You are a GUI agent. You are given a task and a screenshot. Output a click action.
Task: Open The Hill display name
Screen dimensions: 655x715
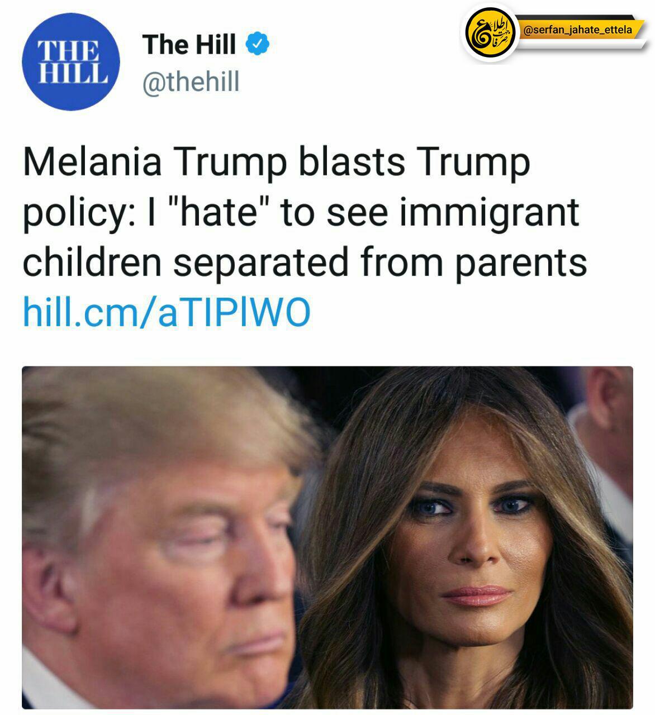[189, 44]
